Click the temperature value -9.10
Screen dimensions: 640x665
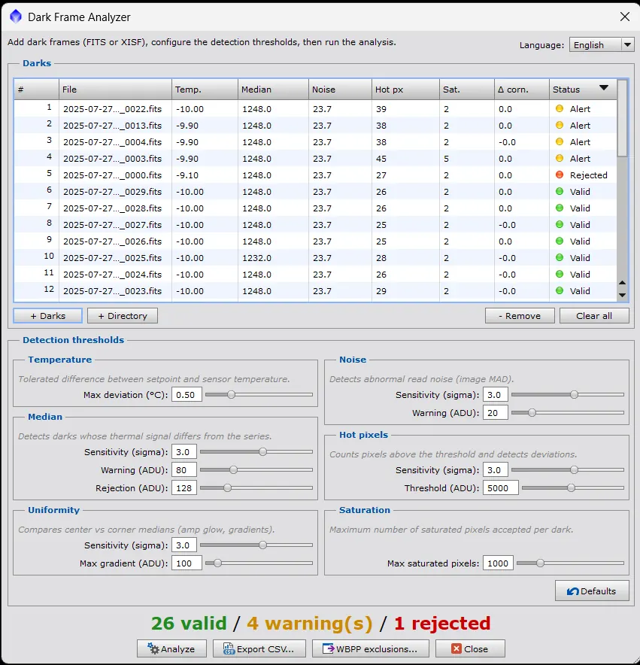click(187, 175)
